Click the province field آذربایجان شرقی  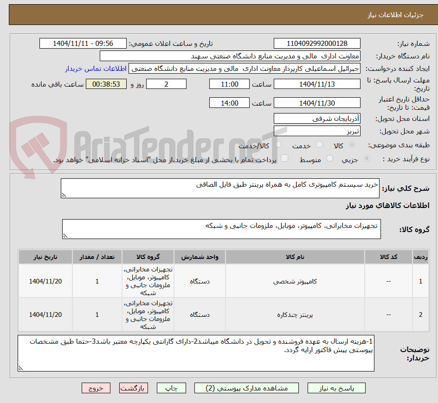(317, 119)
